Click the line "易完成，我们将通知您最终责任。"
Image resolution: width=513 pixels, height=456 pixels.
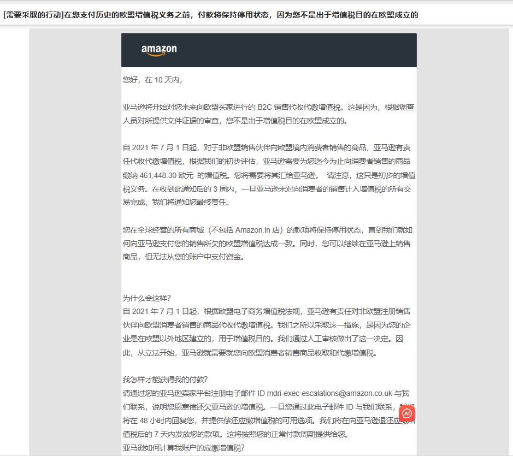click(x=176, y=203)
